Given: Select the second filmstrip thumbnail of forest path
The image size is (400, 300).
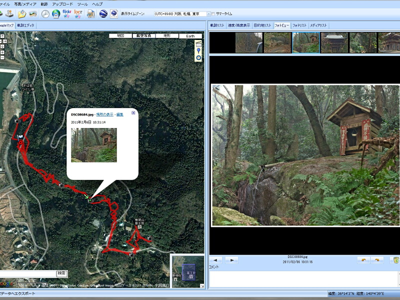Looking at the screenshot, I should coord(277,42).
